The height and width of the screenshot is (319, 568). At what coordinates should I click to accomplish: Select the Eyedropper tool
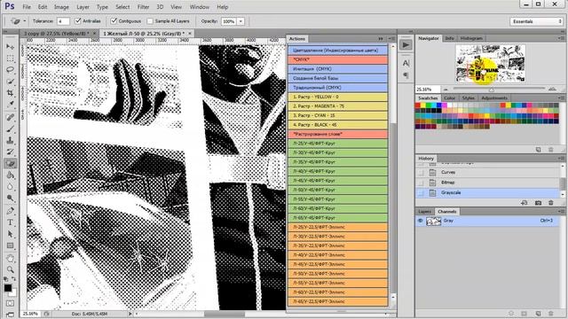point(10,105)
